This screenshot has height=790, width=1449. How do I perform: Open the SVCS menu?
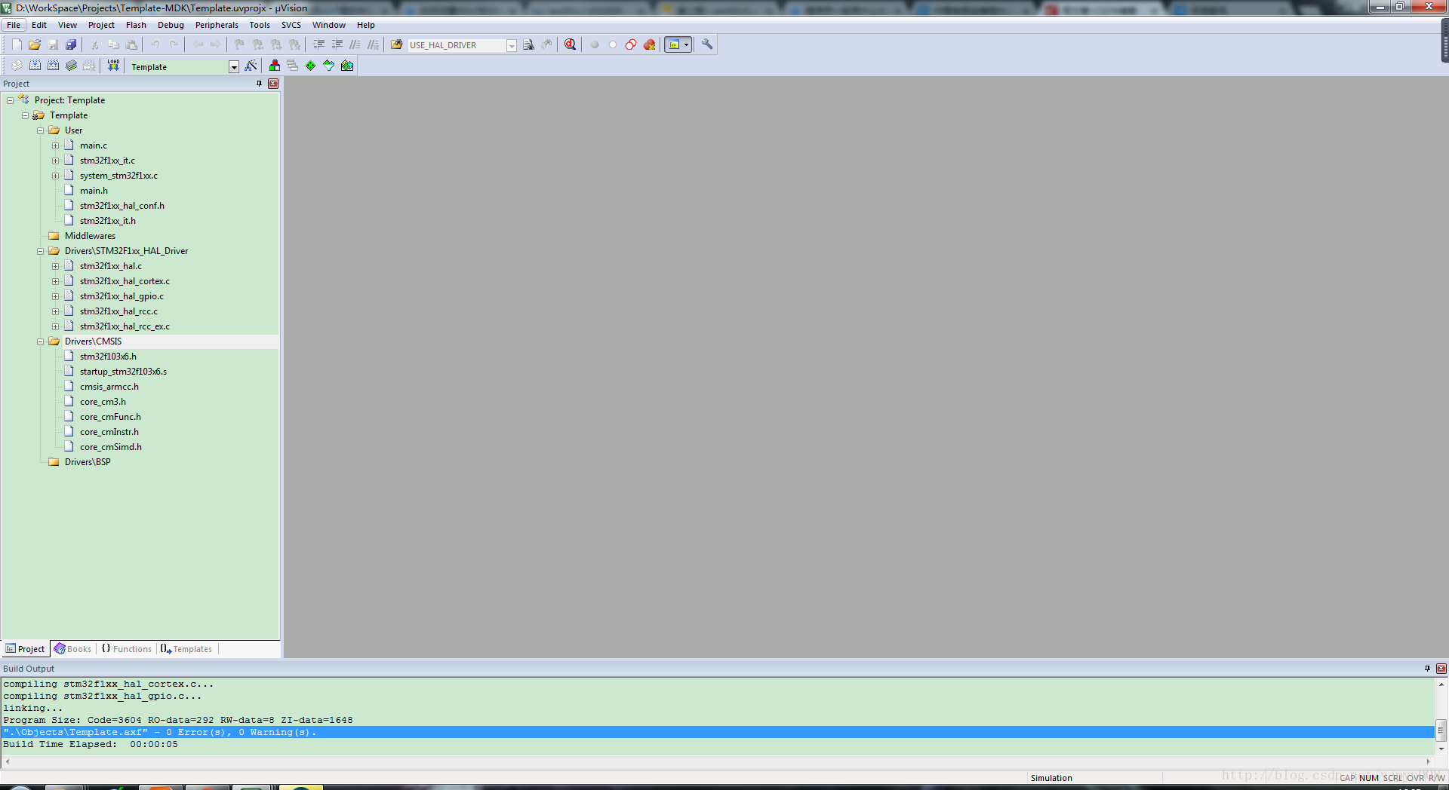(x=291, y=25)
